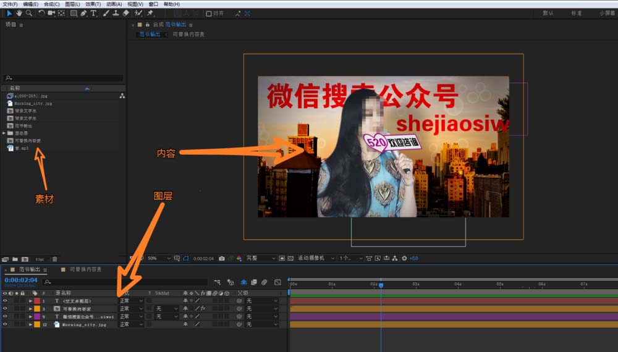
Task: Expand layer 1 〈空文本图层〉 properties
Action: [30, 301]
